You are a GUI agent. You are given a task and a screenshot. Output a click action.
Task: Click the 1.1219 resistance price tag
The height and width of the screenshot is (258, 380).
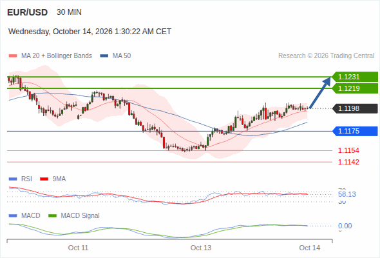[356, 88]
